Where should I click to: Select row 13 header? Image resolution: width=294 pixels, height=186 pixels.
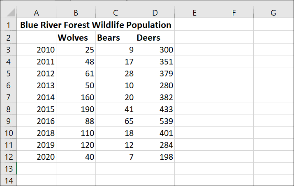pos(9,169)
